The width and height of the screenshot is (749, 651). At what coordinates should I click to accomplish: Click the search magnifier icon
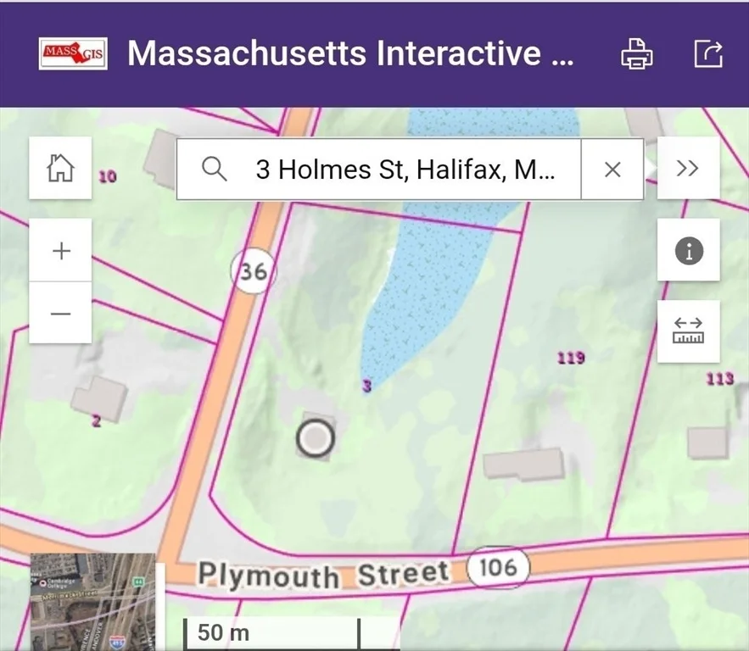point(214,169)
